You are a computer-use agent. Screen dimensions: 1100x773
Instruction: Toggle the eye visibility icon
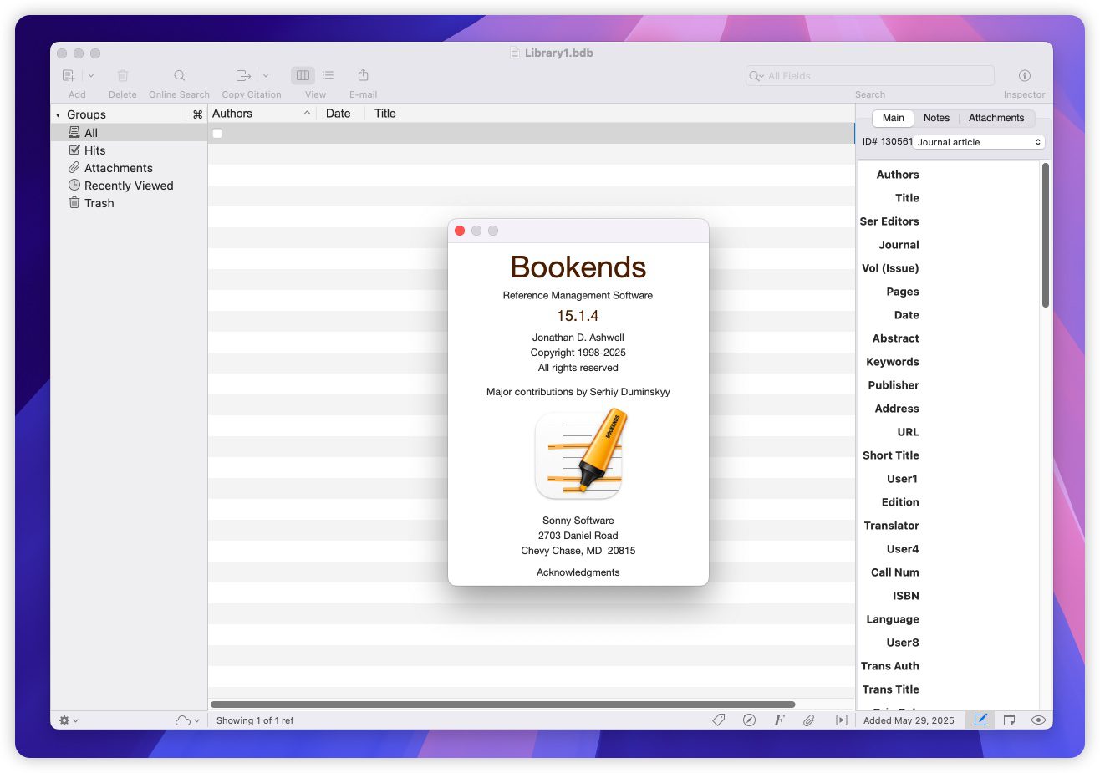coord(1038,720)
